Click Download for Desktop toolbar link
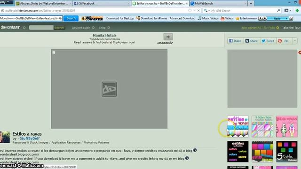Image resolution: width=301 pixels, height=169 pixels. click(120, 18)
